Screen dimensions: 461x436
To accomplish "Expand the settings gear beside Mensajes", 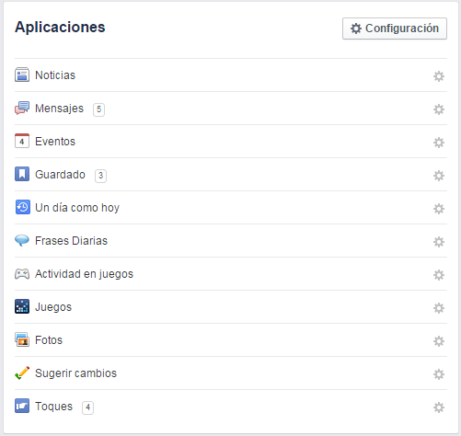I will pos(439,109).
